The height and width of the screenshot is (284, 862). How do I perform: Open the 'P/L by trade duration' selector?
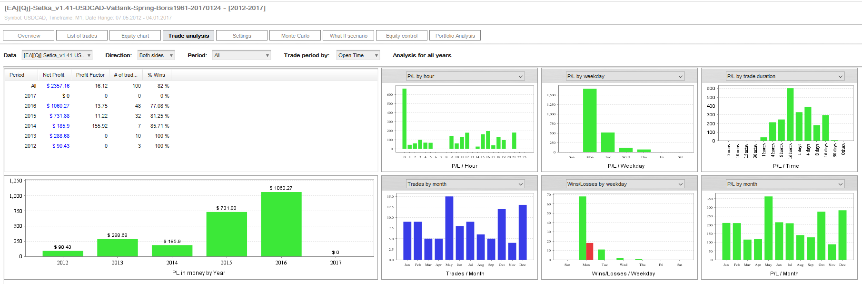785,76
